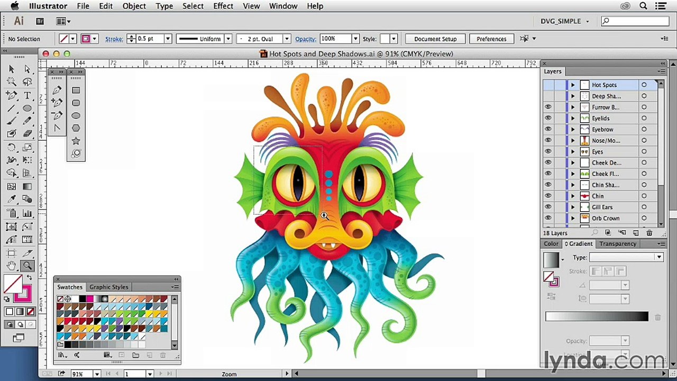Choose the Star tool in shape panel
The image size is (677, 381).
click(x=76, y=141)
